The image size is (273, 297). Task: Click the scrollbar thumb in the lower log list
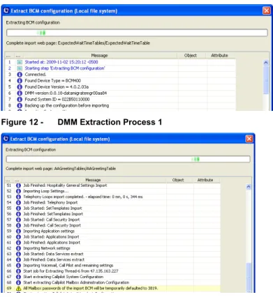click(x=249, y=277)
